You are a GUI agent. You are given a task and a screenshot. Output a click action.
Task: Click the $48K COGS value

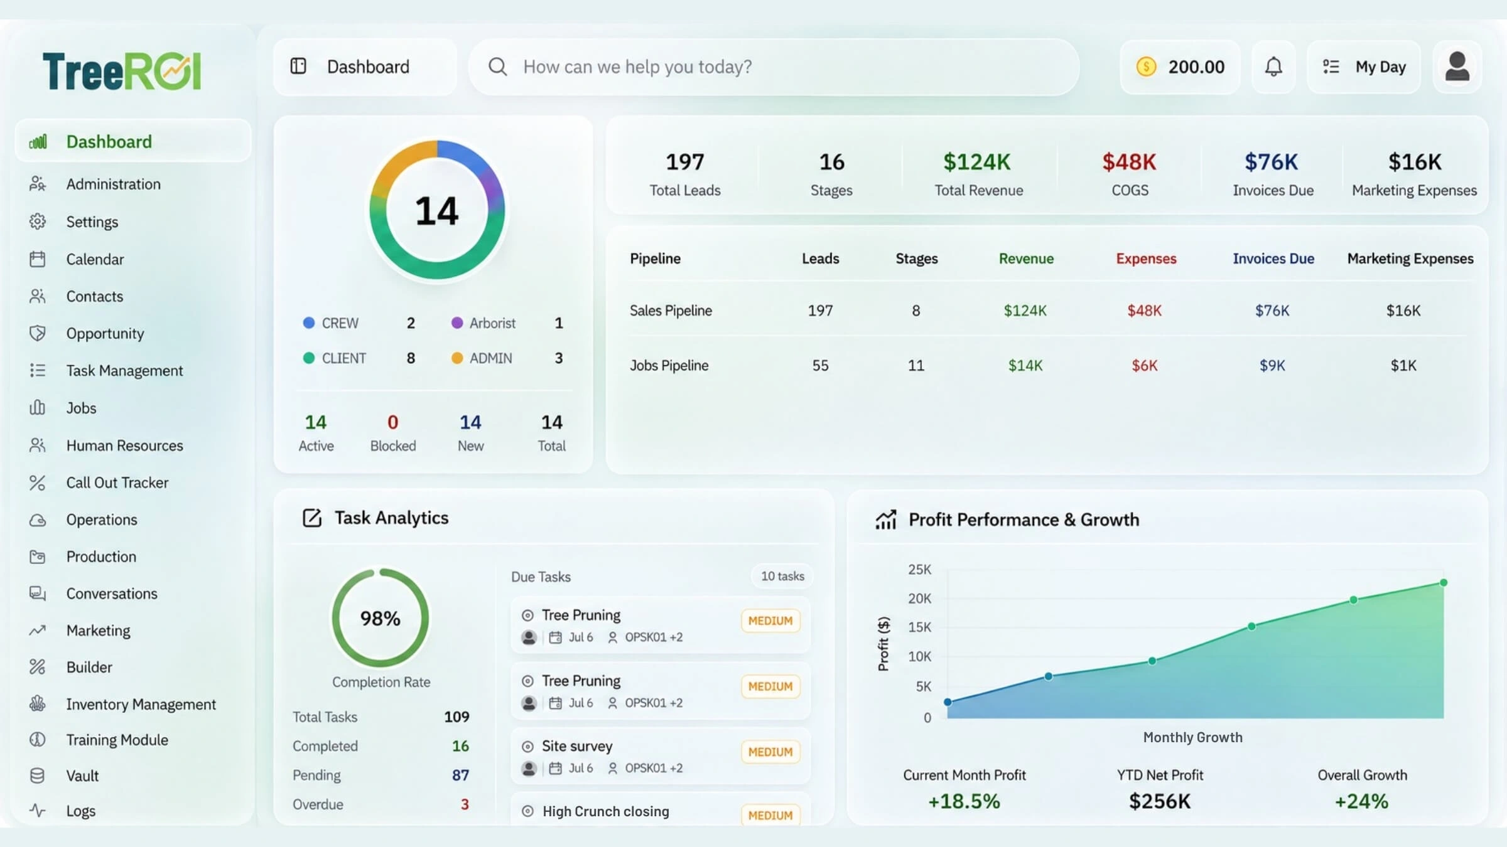pos(1129,162)
